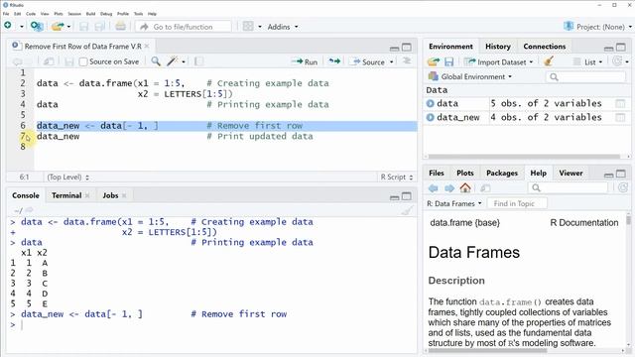
Task: Refresh the Help topic
Action: tap(623, 187)
